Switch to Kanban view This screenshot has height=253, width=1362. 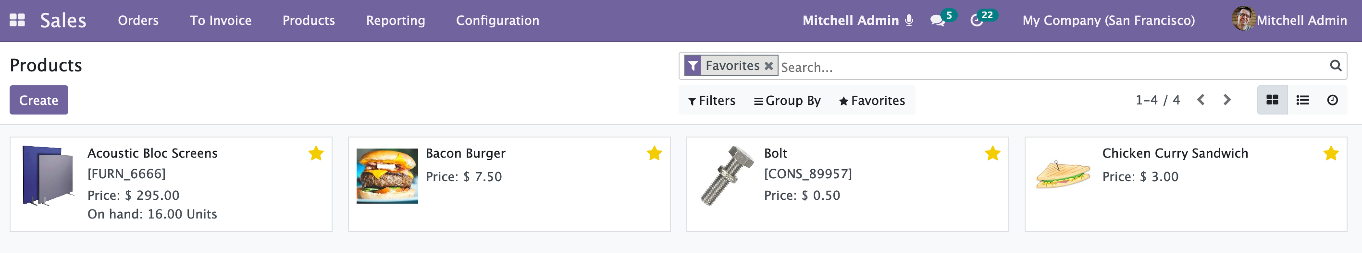tap(1272, 100)
